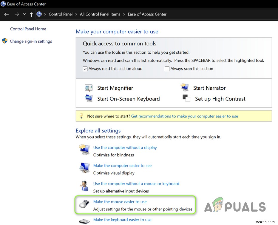Open the recent locations dropdown arrow
The height and width of the screenshot is (225, 278).
[24, 14]
